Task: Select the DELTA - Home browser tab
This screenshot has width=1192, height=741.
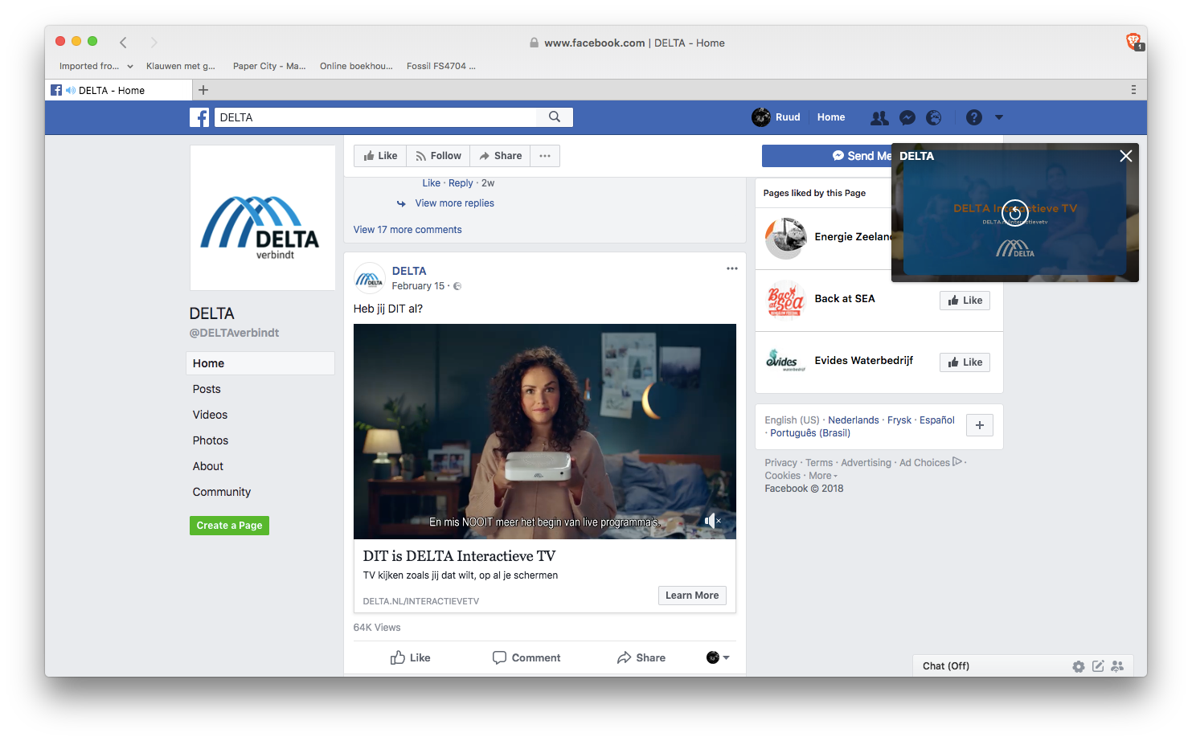Action: 119,90
